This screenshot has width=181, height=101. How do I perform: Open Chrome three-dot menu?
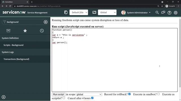point(178,6)
